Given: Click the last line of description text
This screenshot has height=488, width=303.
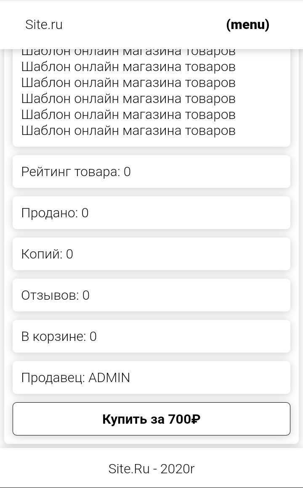Looking at the screenshot, I should (x=128, y=130).
